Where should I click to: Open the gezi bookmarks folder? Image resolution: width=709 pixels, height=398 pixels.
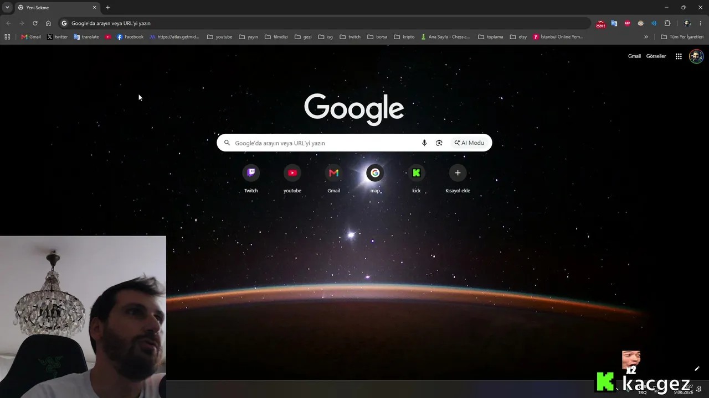(304, 37)
